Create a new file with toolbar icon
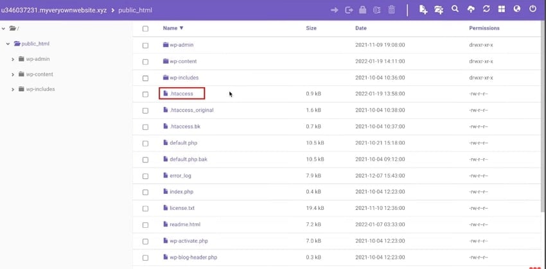546x269 pixels. coord(423,10)
